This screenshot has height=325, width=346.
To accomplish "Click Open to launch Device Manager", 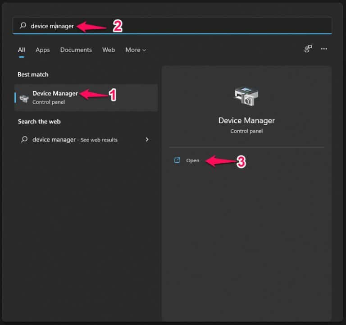I will click(193, 160).
